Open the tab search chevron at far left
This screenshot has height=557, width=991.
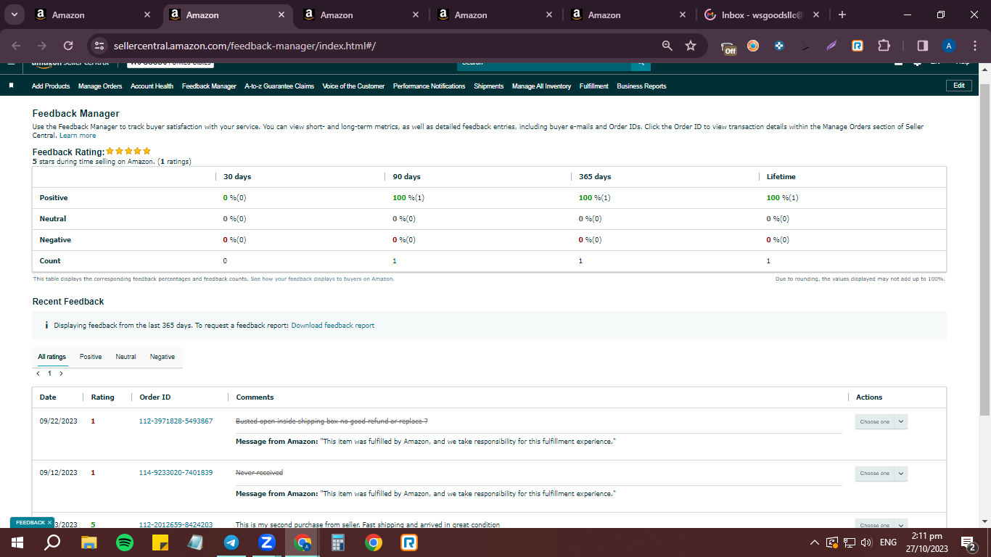pyautogui.click(x=14, y=15)
